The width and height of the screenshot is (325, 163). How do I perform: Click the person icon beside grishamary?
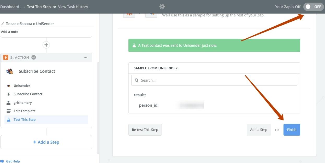pyautogui.click(x=9, y=102)
